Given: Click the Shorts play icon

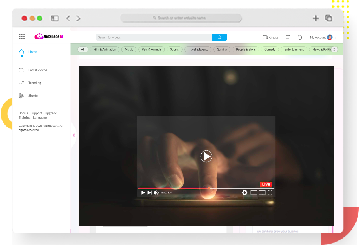Looking at the screenshot, I should click(x=21, y=96).
